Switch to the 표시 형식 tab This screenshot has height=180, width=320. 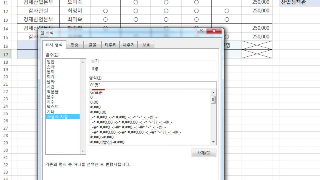pos(54,45)
